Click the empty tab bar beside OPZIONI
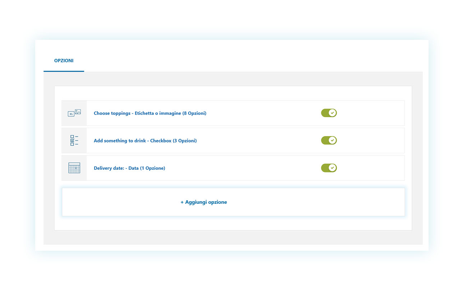Screen dimensions: 467x291 click(x=251, y=61)
